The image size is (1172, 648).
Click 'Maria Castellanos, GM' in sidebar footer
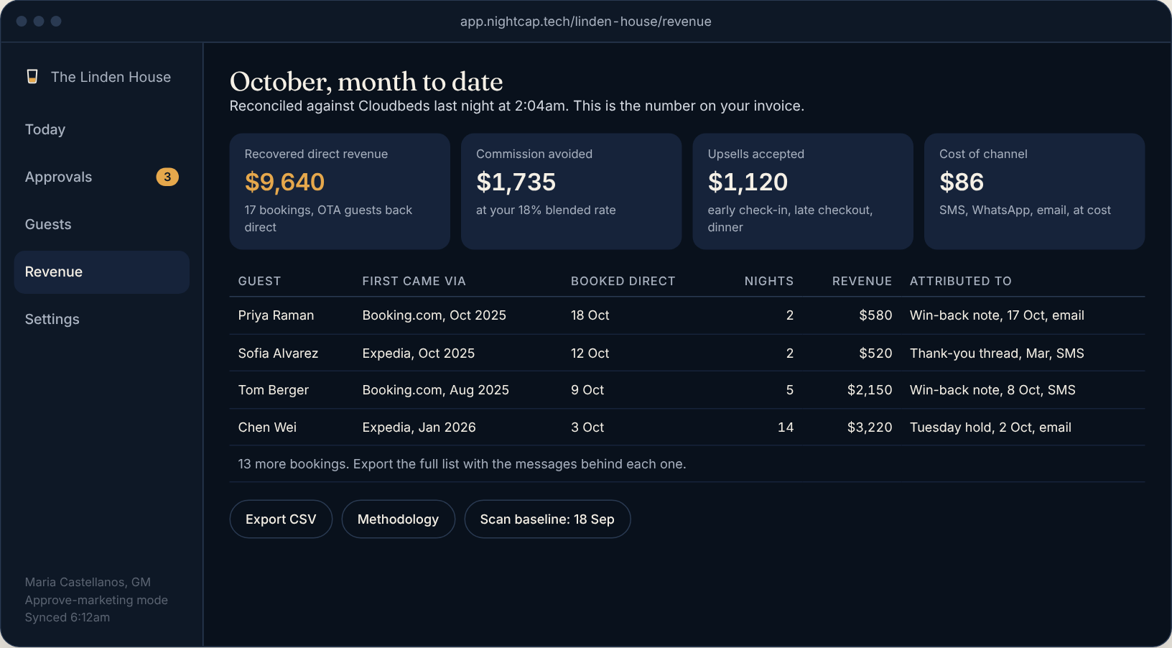point(88,582)
